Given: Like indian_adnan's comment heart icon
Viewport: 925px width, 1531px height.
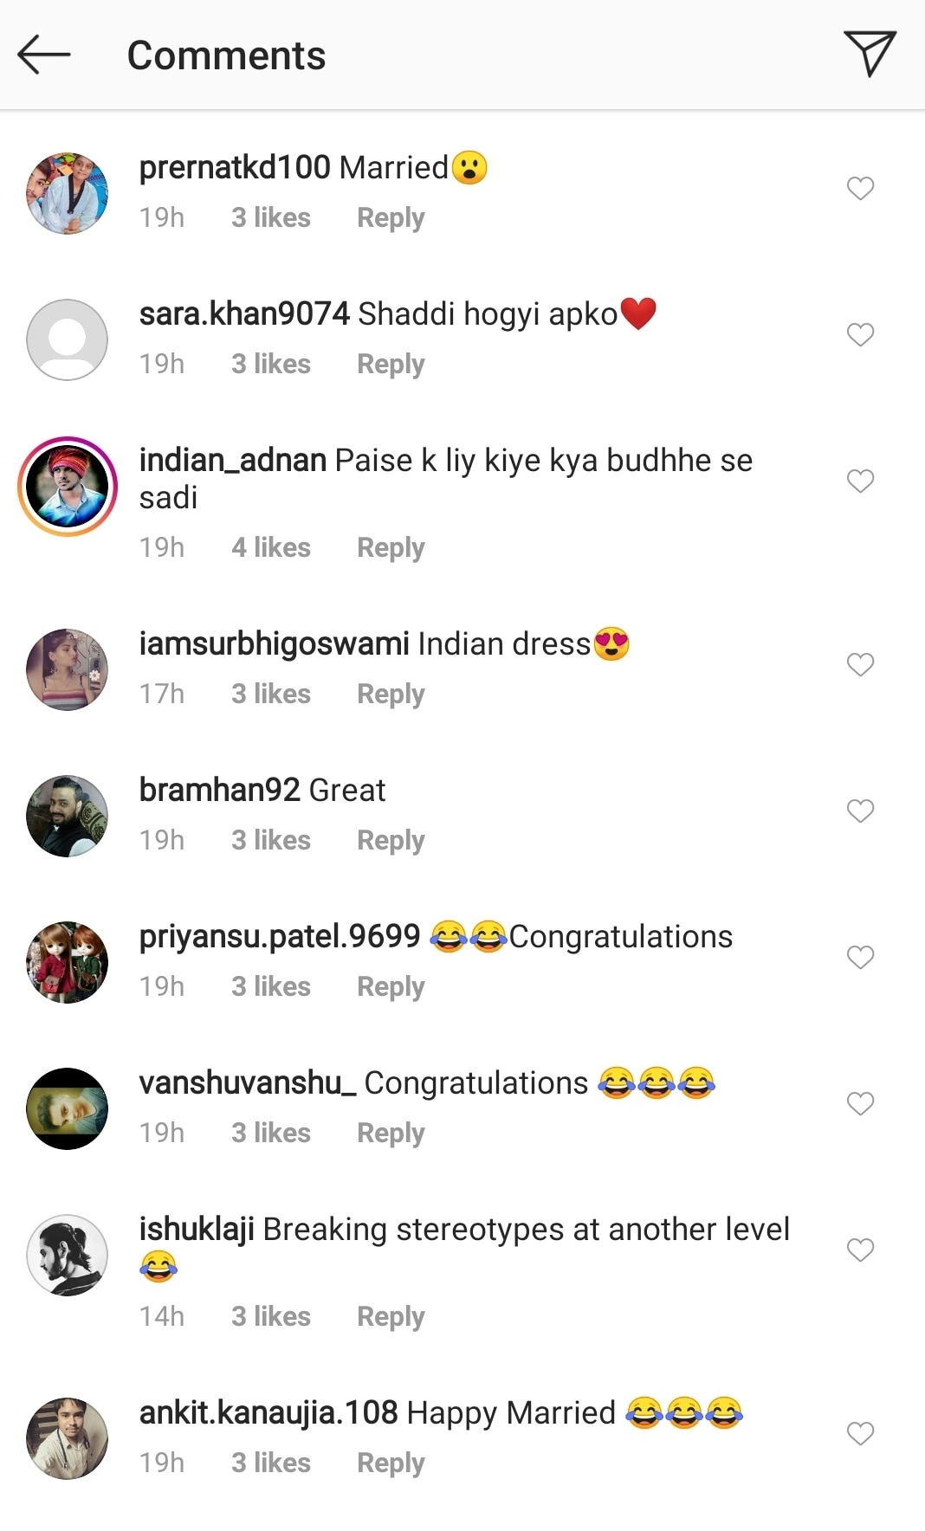Looking at the screenshot, I should [x=860, y=481].
